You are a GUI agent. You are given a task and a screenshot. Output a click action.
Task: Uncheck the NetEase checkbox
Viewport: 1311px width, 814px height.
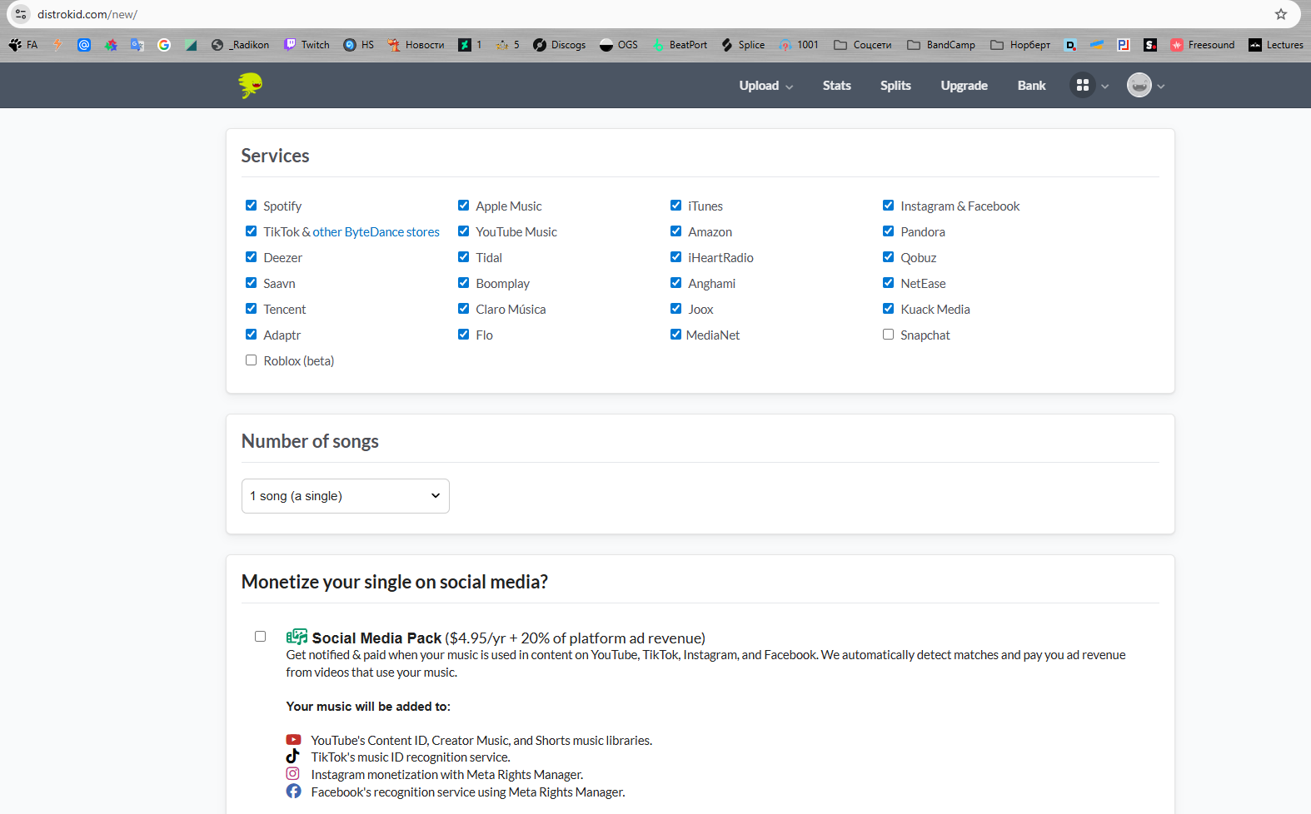(888, 283)
